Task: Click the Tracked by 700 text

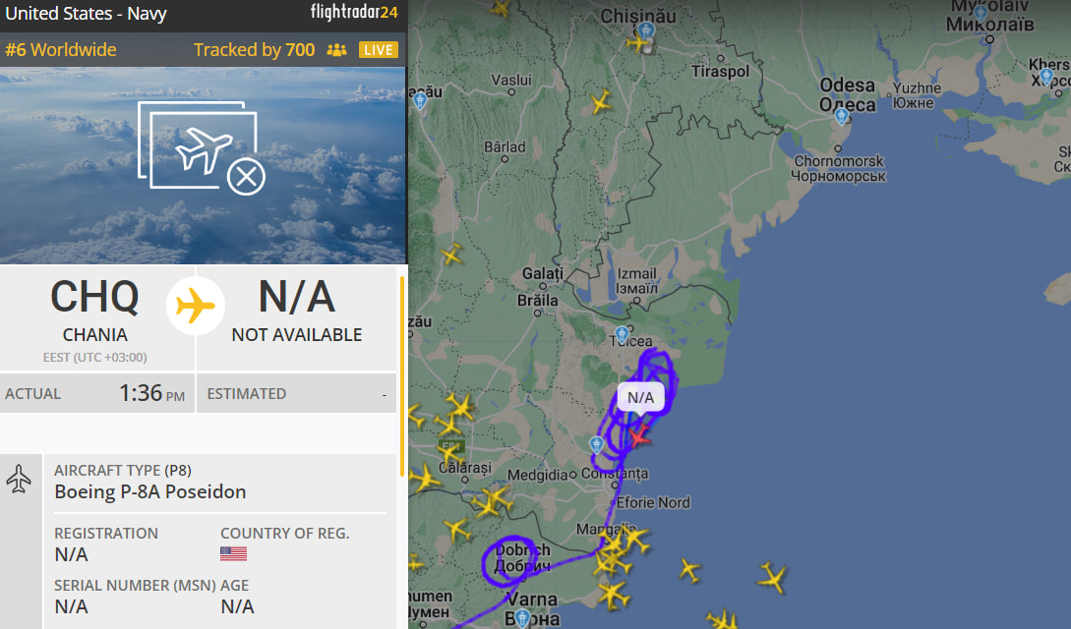Action: pyautogui.click(x=254, y=50)
